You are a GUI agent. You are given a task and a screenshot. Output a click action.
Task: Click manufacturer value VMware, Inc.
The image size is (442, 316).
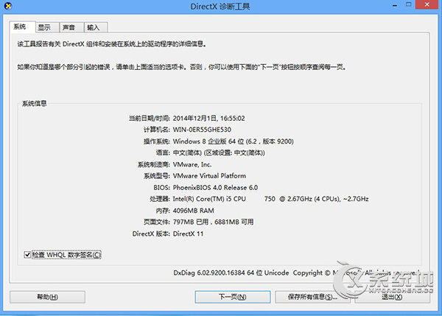coord(192,164)
